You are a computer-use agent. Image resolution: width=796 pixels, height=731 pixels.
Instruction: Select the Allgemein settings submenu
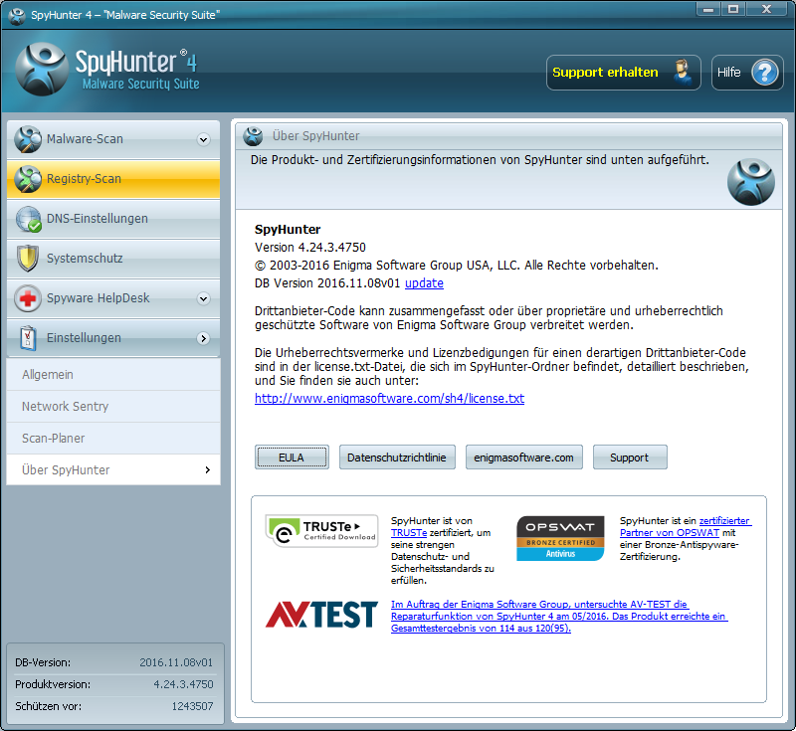[x=113, y=374]
